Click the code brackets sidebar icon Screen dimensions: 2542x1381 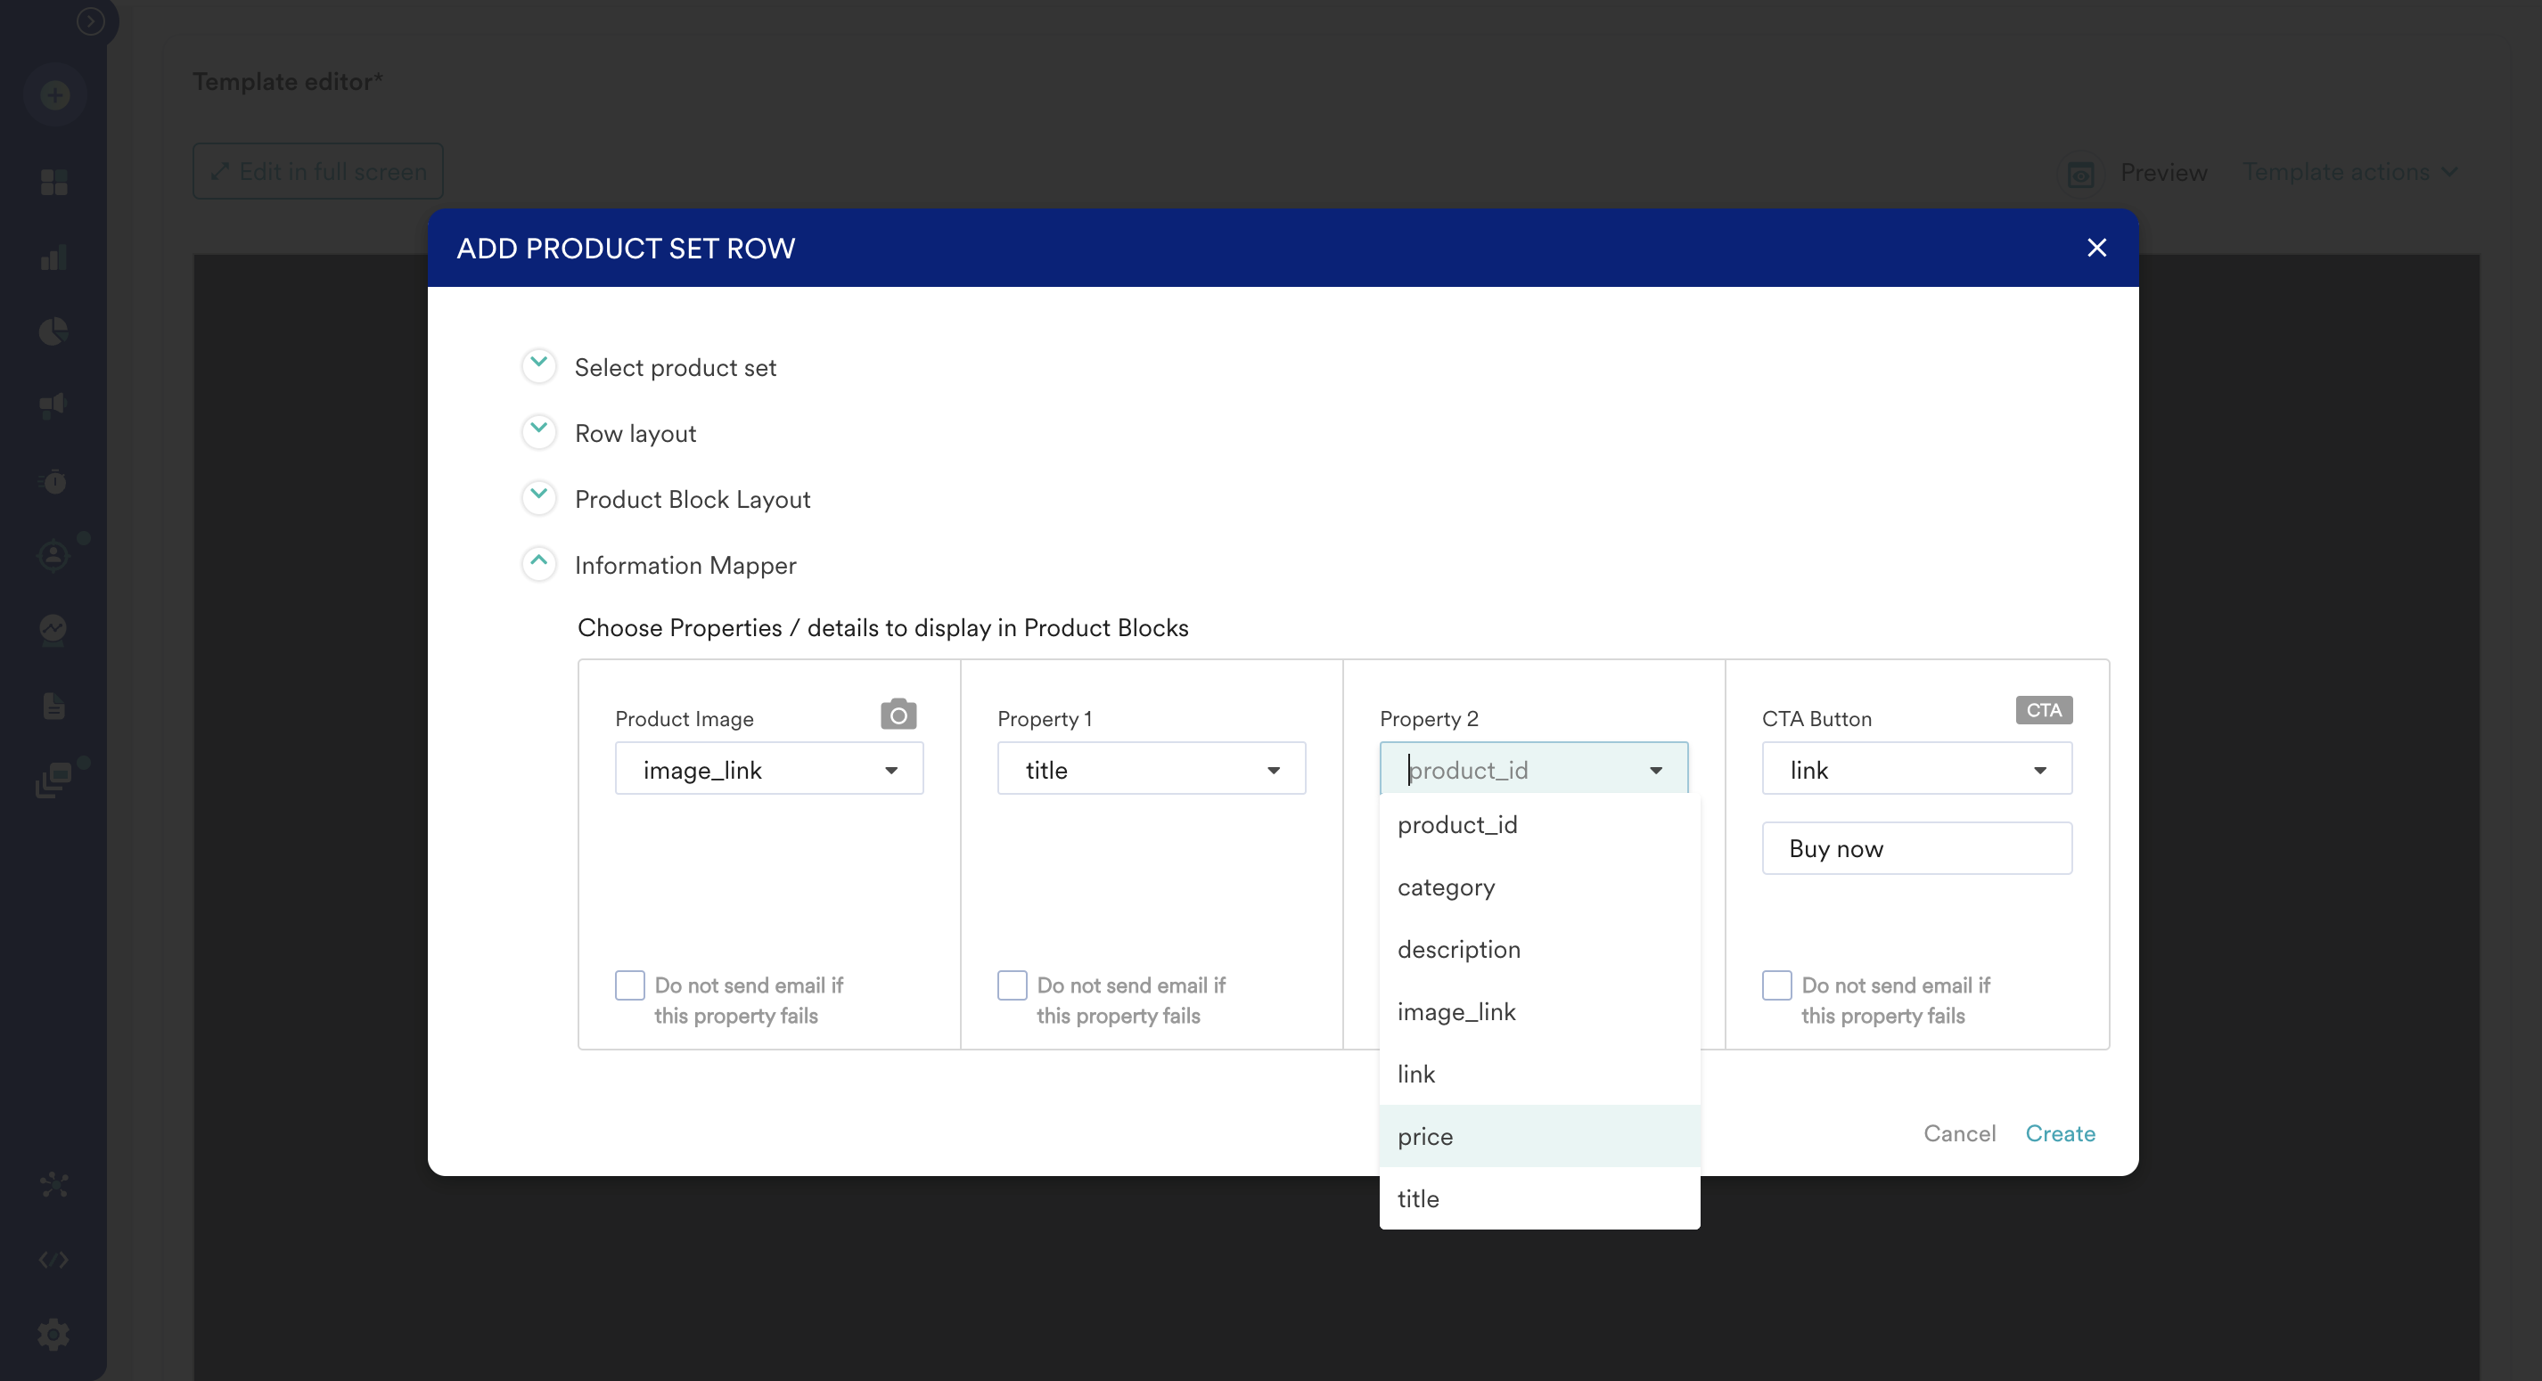pos(53,1260)
